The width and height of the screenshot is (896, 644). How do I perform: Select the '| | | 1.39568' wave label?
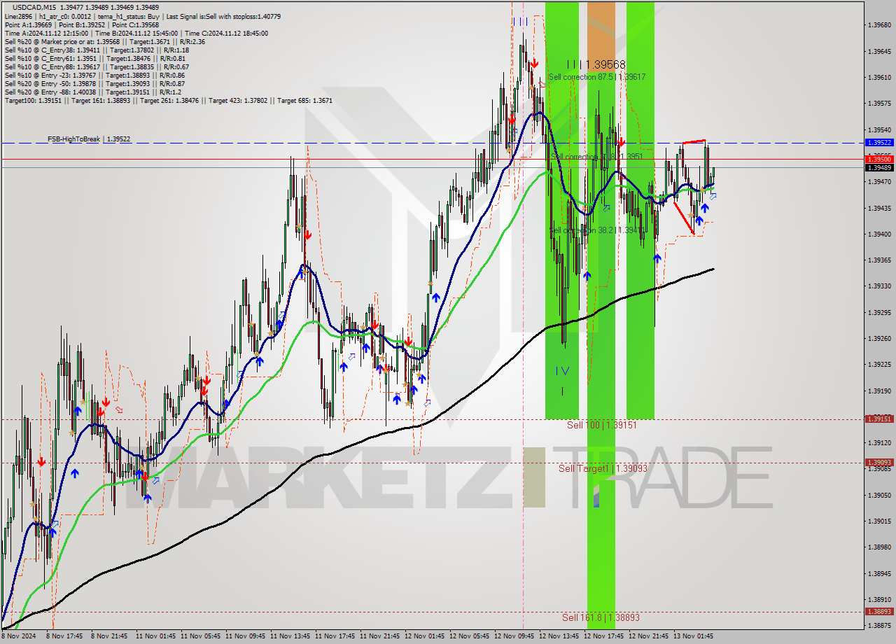click(596, 64)
